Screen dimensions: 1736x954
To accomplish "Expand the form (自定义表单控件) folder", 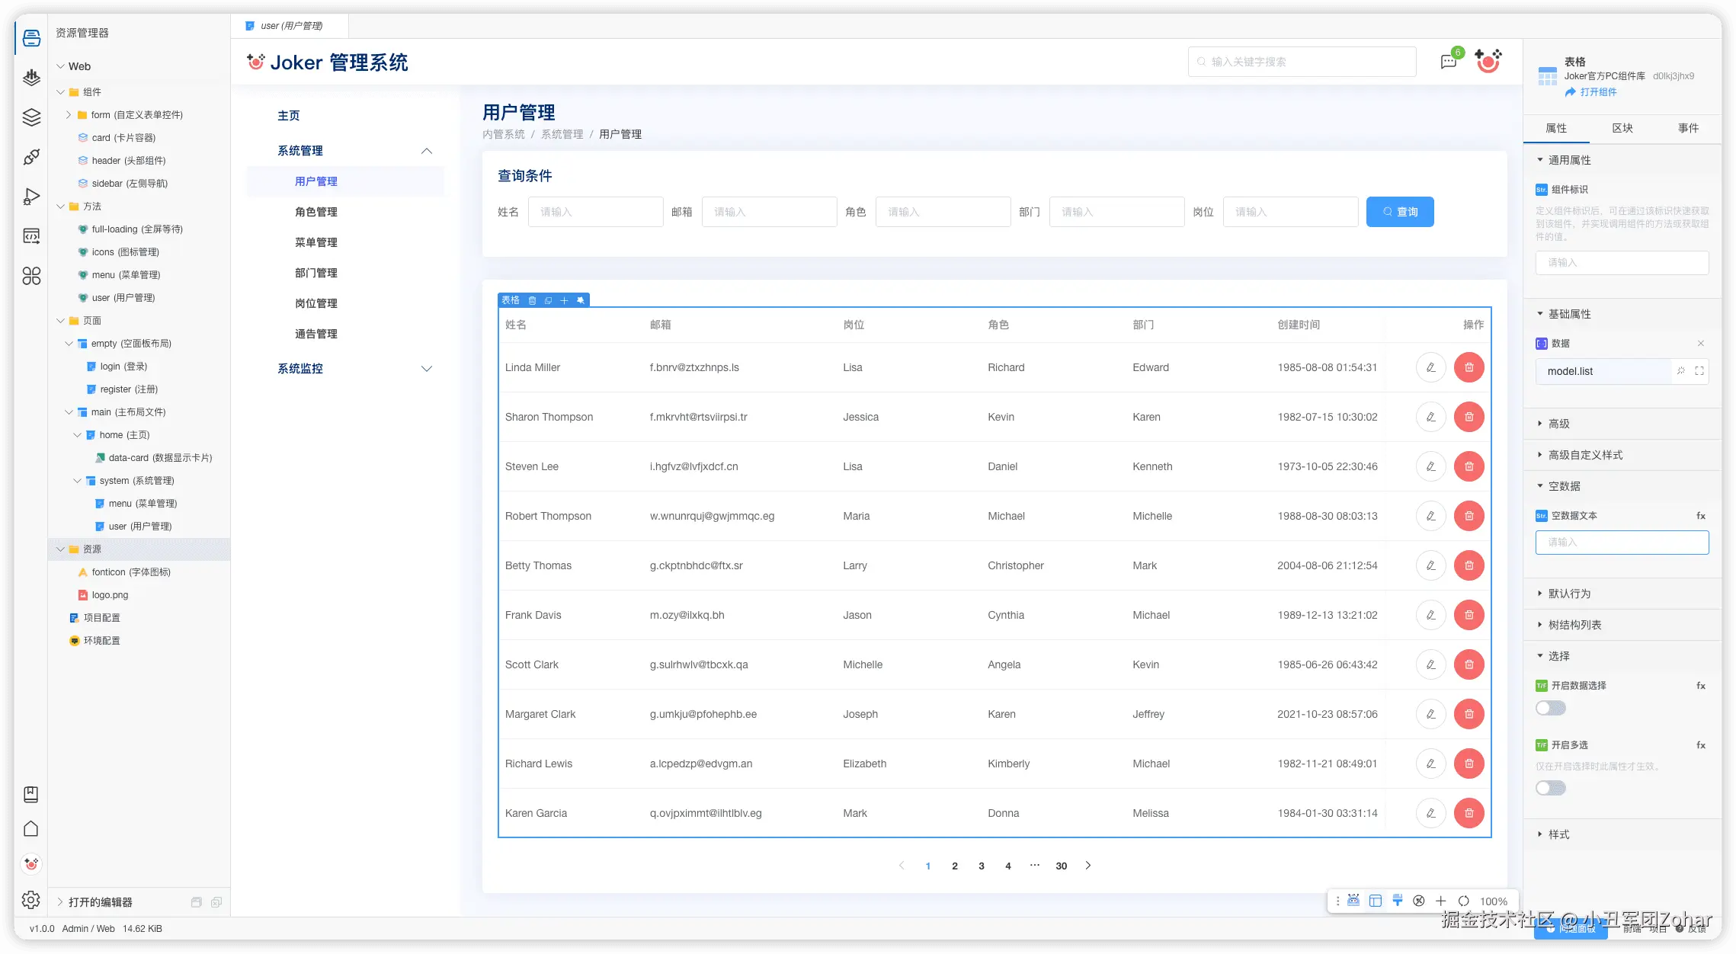I will click(69, 115).
